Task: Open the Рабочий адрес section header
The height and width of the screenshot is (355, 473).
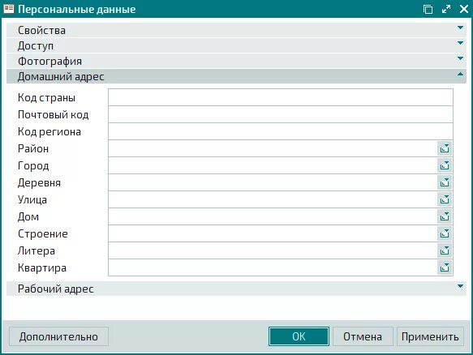Action: (237, 289)
